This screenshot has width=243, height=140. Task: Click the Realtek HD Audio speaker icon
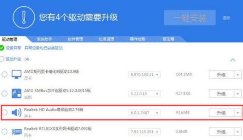pos(16,113)
